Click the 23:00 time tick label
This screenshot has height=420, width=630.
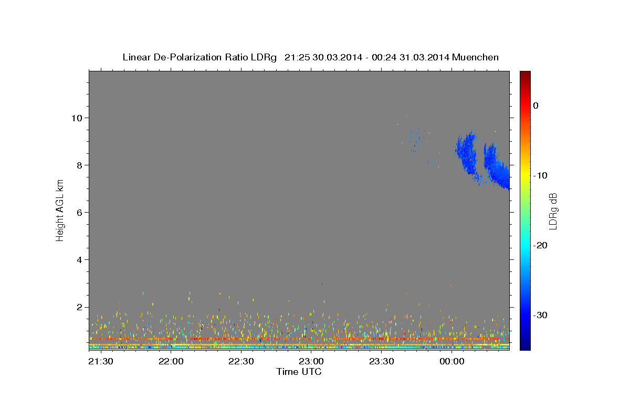point(311,362)
